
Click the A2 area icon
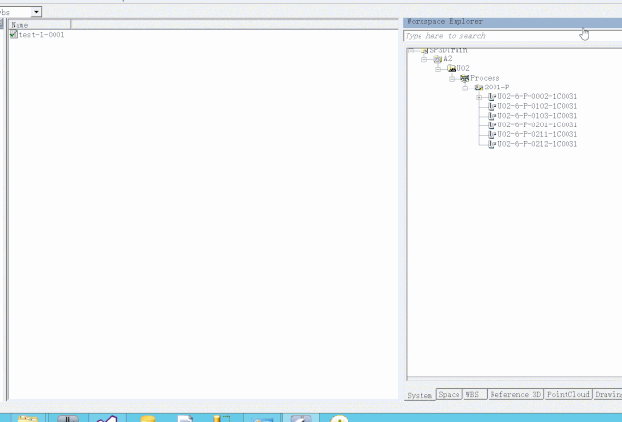438,59
